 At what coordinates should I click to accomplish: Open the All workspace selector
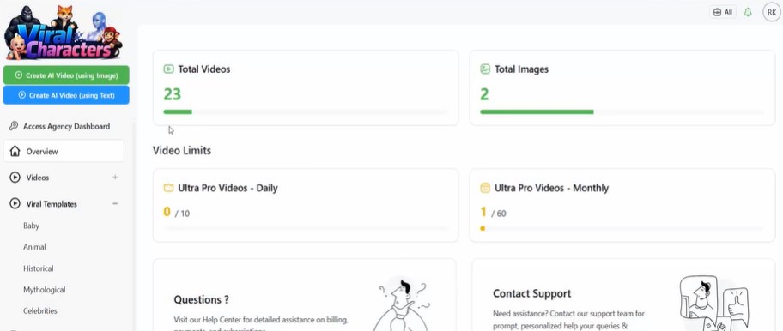coord(723,12)
